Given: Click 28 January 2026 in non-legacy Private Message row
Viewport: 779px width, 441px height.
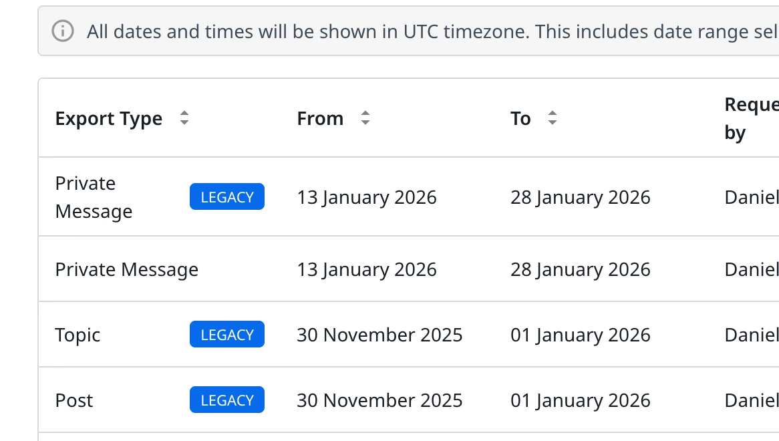Looking at the screenshot, I should tap(581, 270).
